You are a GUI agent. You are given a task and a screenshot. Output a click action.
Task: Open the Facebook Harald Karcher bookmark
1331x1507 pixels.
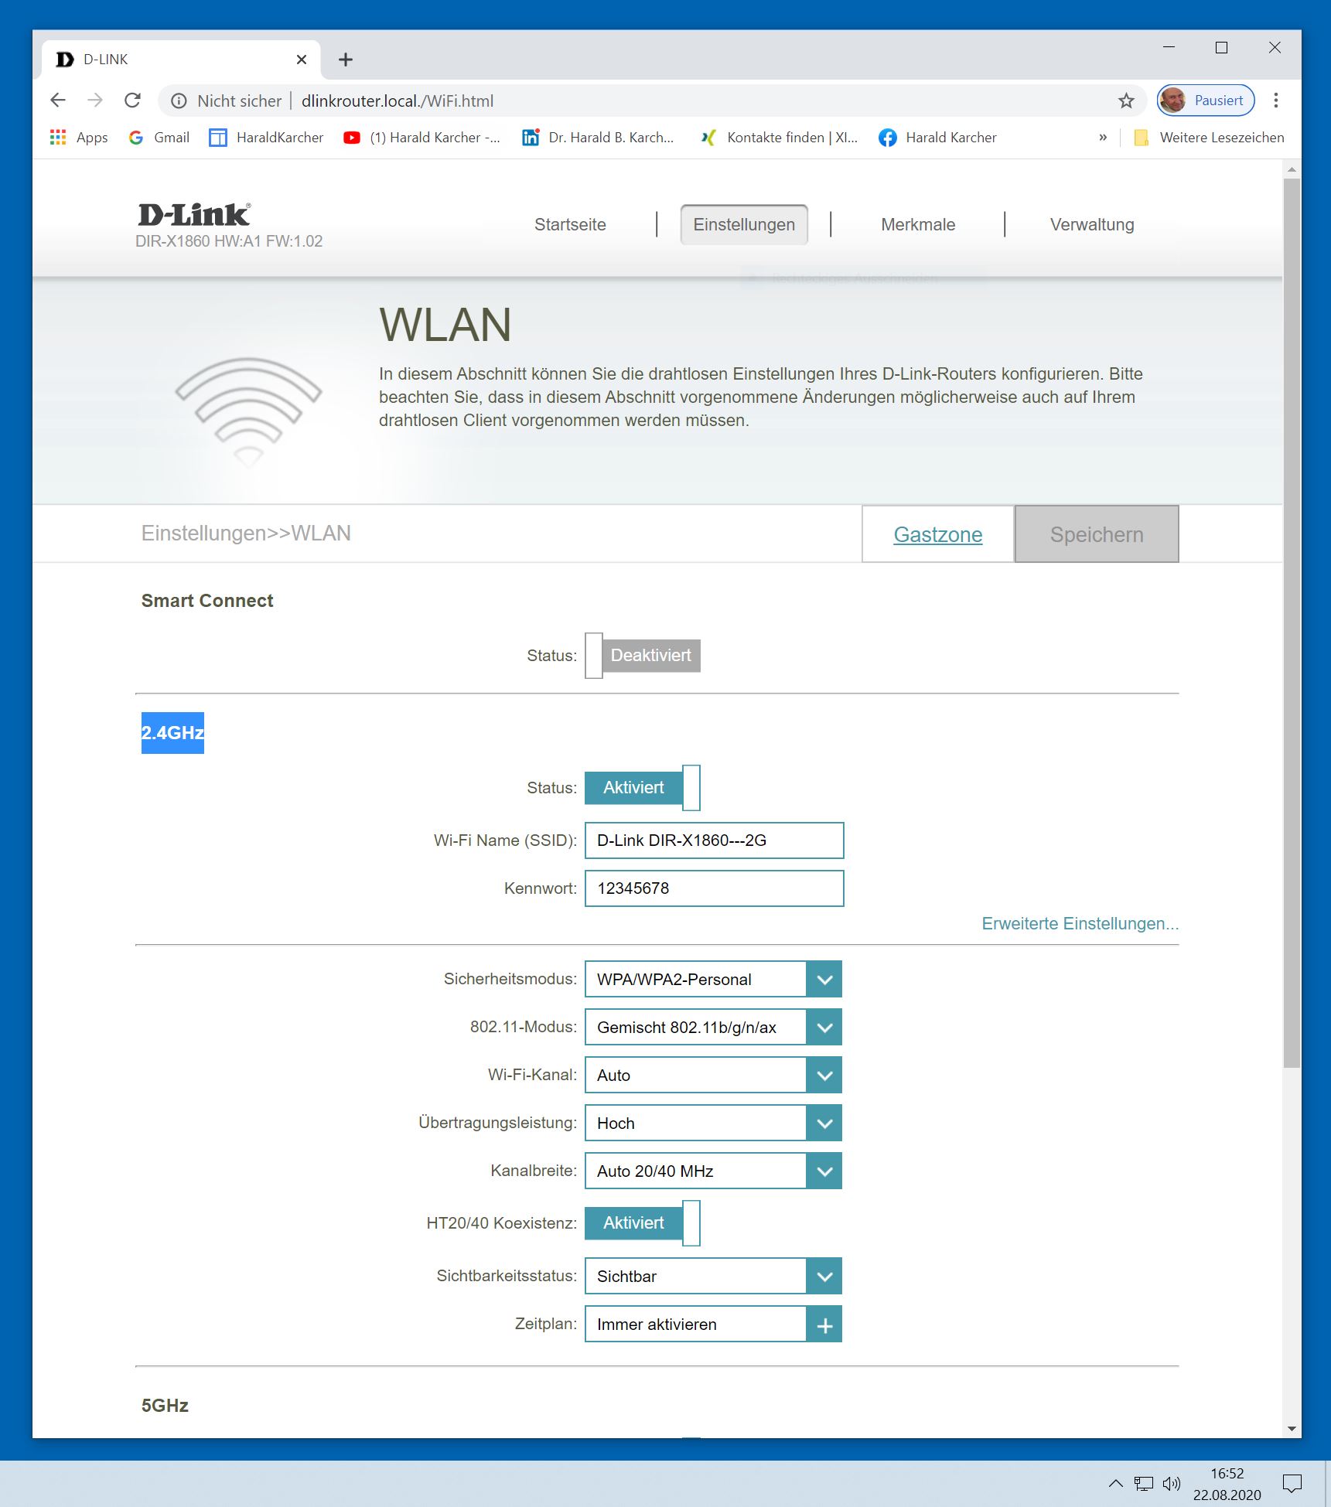[938, 138]
